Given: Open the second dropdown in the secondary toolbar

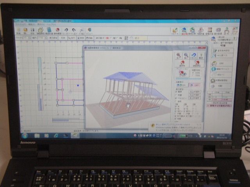Looking at the screenshot, I should pyautogui.click(x=42, y=38).
